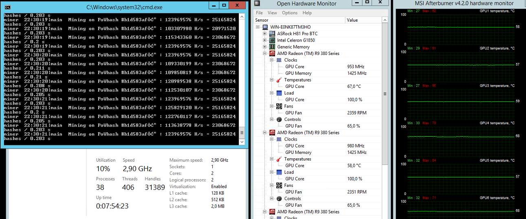Click the Up time 0:07:54:23 value
This screenshot has height=219, width=526.
tap(112, 206)
